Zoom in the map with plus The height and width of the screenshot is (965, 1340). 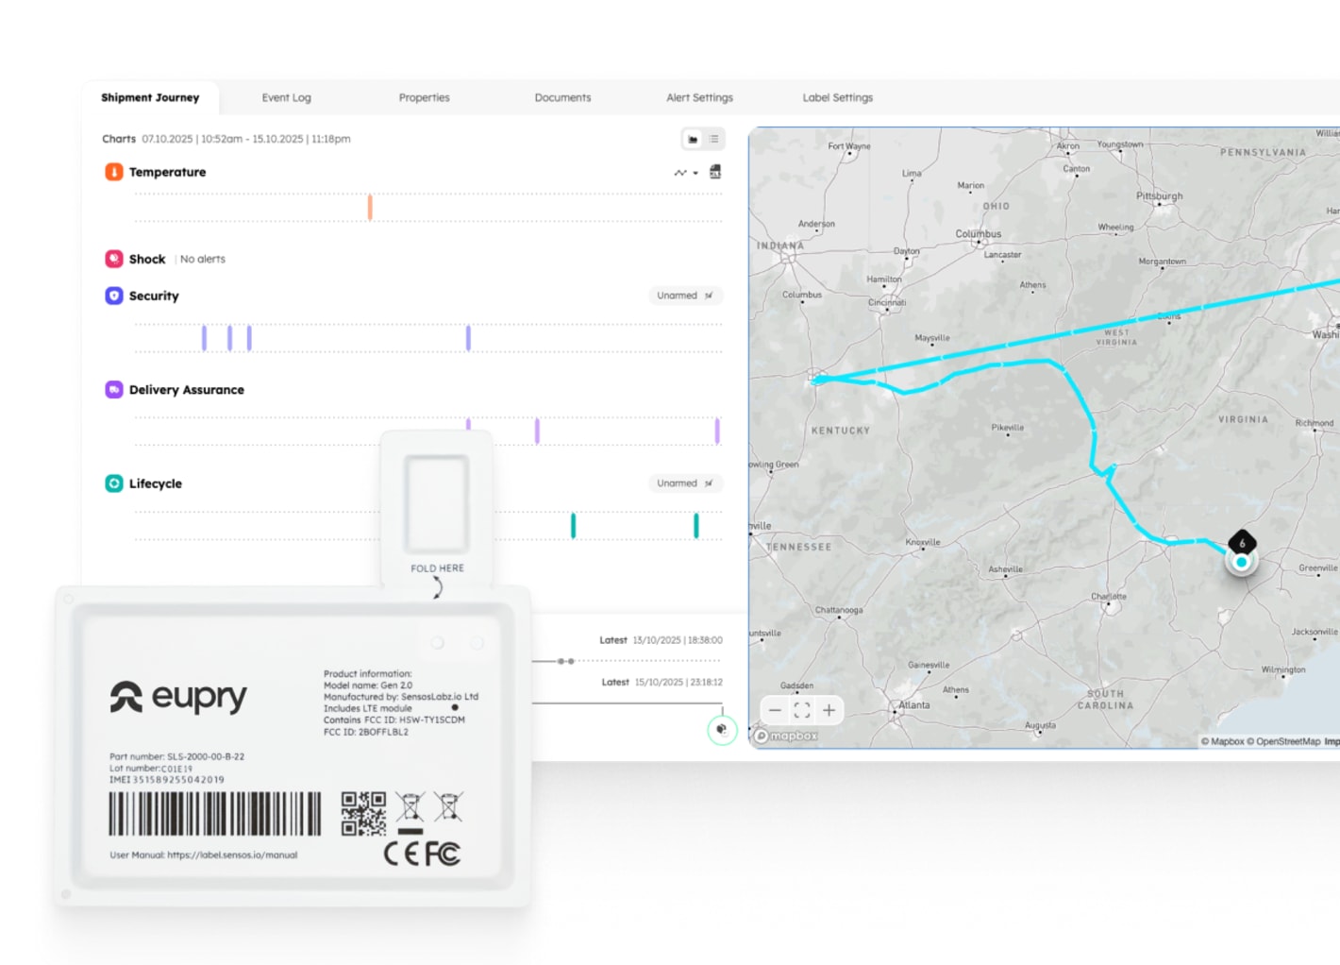[x=829, y=710]
